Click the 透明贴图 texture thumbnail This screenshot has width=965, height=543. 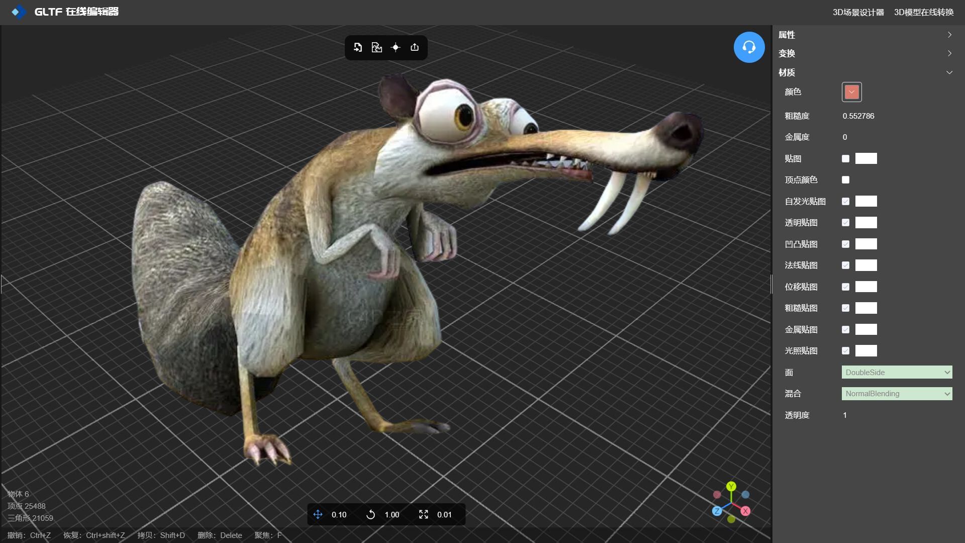point(866,222)
